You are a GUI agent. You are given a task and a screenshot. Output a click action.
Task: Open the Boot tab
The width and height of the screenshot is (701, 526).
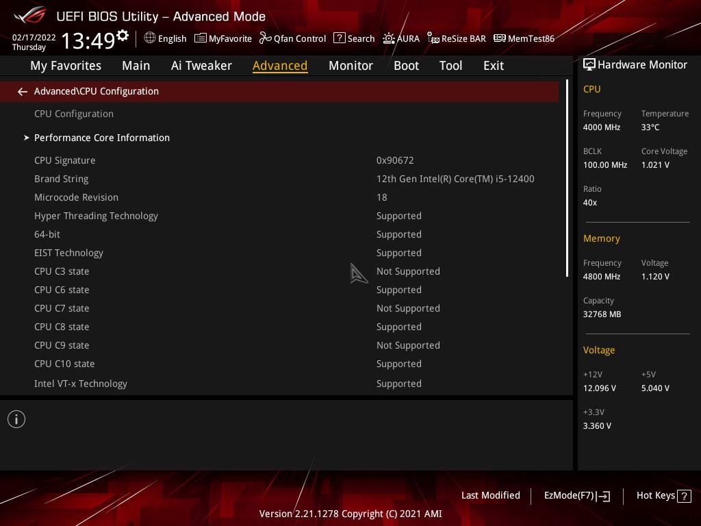[406, 66]
